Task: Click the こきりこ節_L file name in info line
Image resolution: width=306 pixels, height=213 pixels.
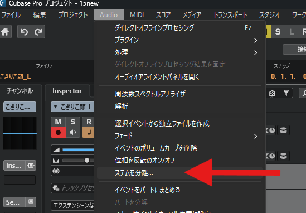Action: tap(16, 76)
